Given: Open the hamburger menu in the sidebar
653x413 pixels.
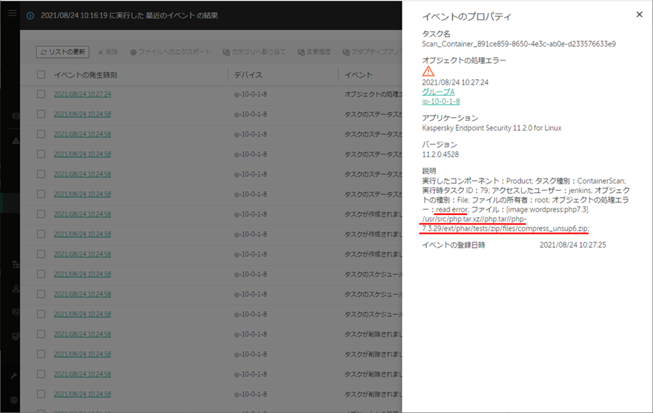Looking at the screenshot, I should pos(12,14).
